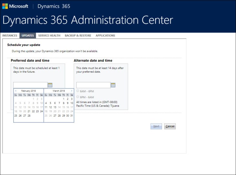Open the Backup & Restore tab

coord(78,36)
